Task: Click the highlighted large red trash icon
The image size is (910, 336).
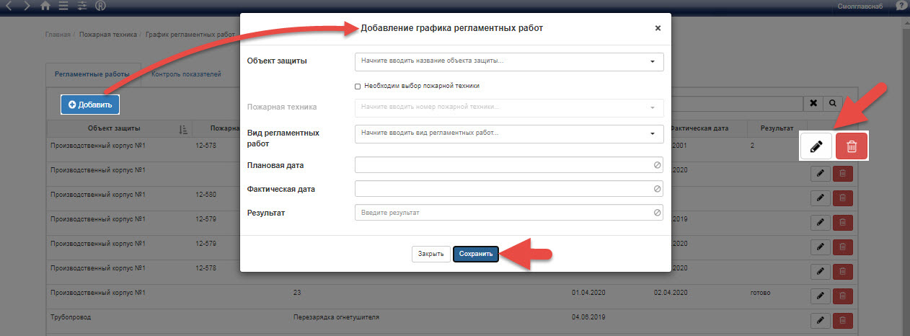Action: coord(851,146)
